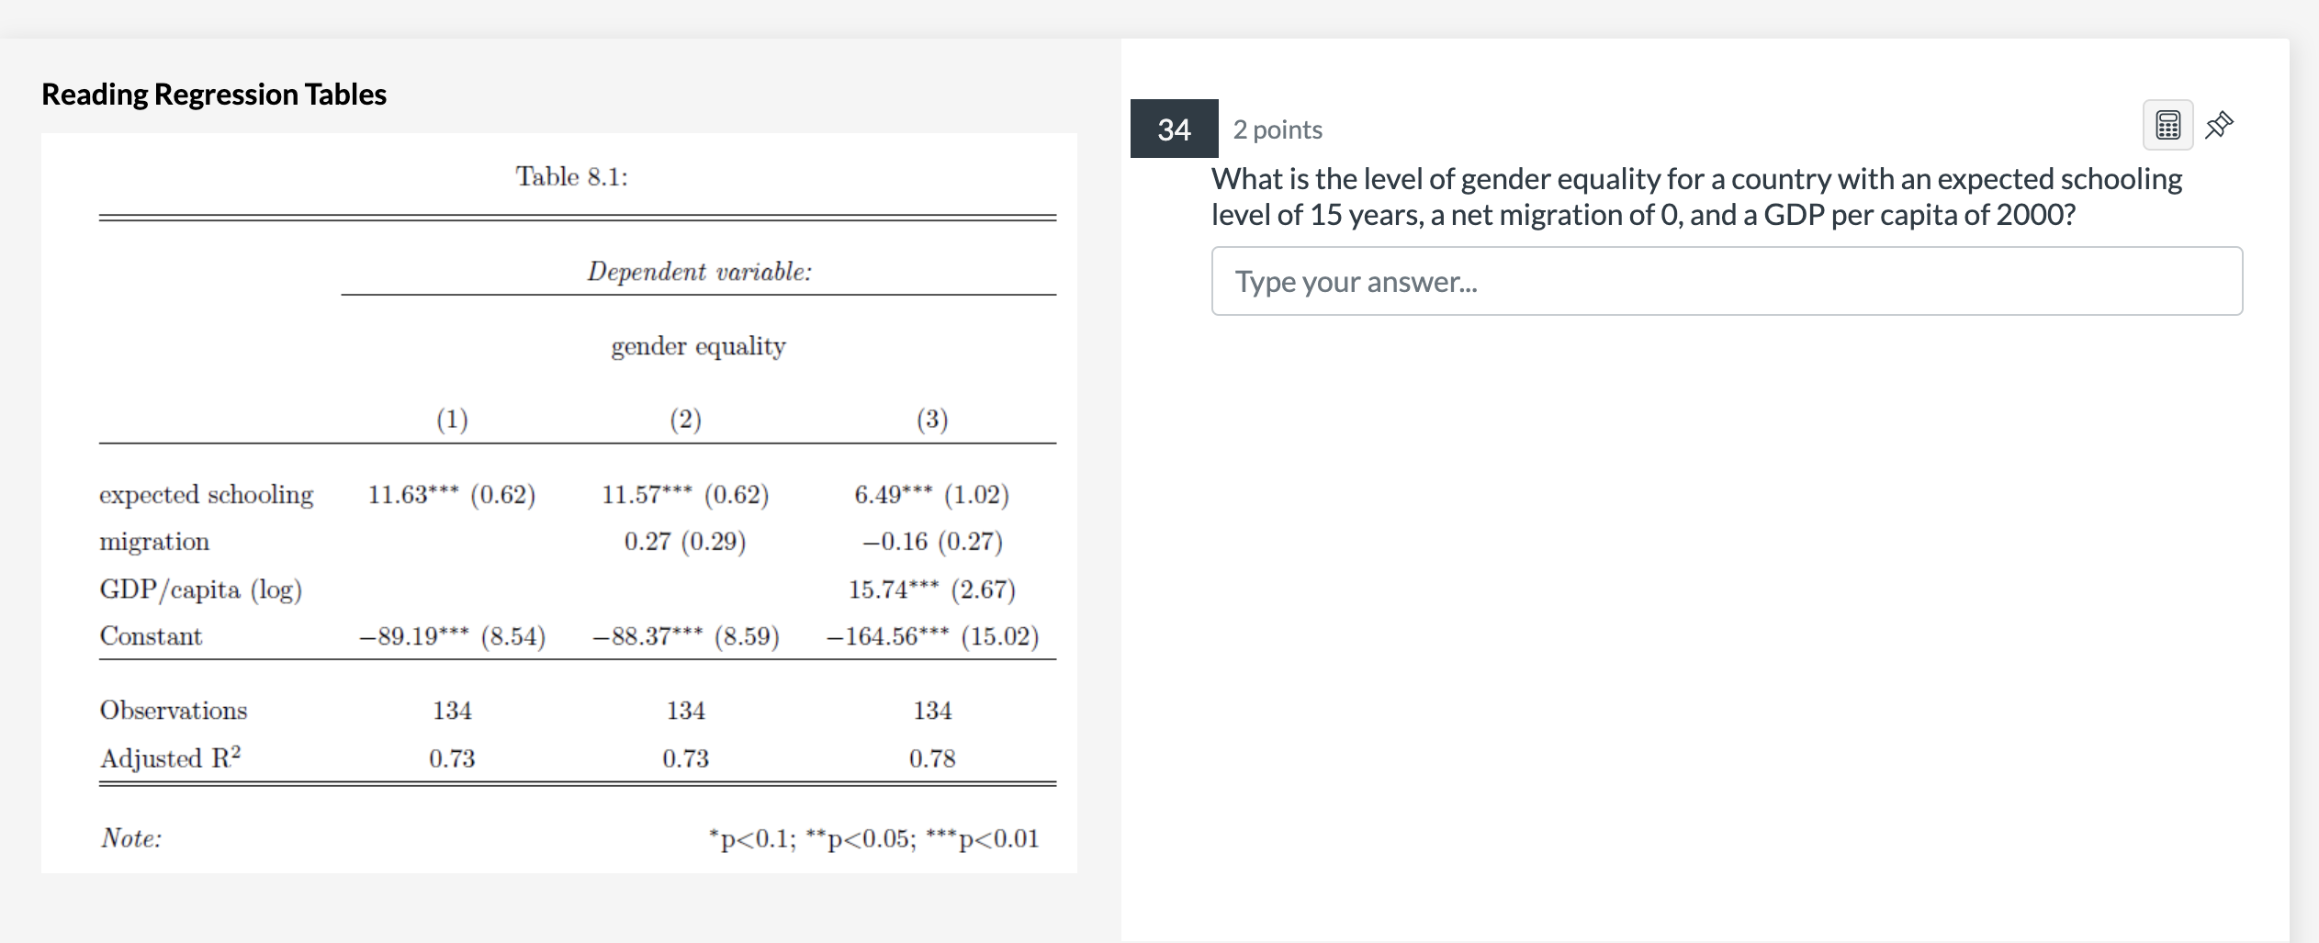This screenshot has height=943, width=2319.
Task: Click the Adjusted R2 row in the table
Action: [x=170, y=757]
